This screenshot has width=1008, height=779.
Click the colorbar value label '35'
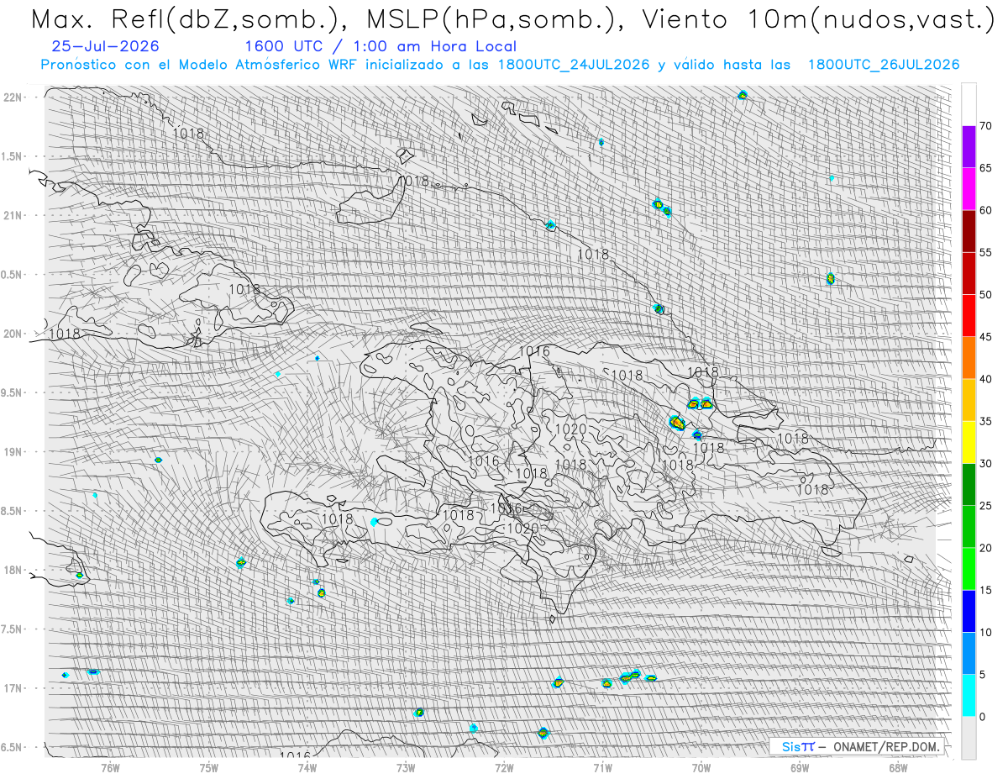pyautogui.click(x=985, y=421)
